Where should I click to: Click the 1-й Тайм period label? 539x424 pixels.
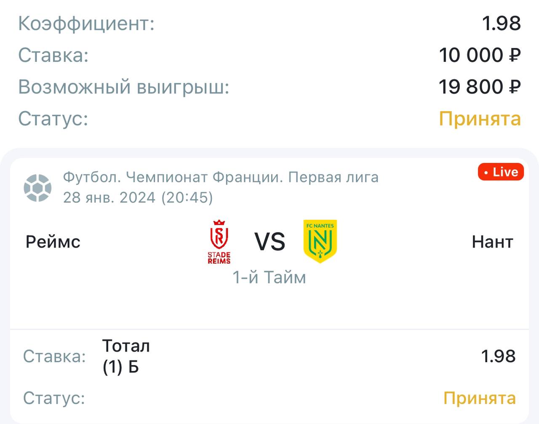pos(269,277)
